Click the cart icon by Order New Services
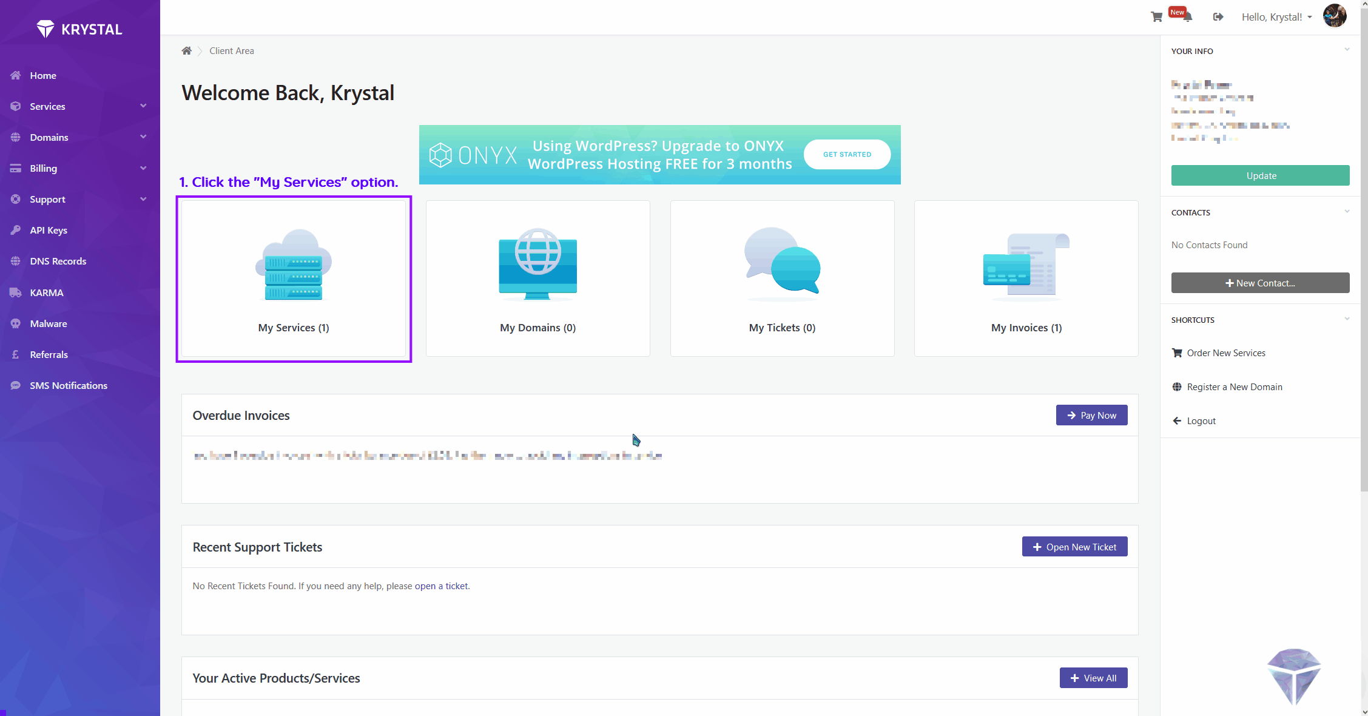The height and width of the screenshot is (716, 1368). [x=1177, y=353]
